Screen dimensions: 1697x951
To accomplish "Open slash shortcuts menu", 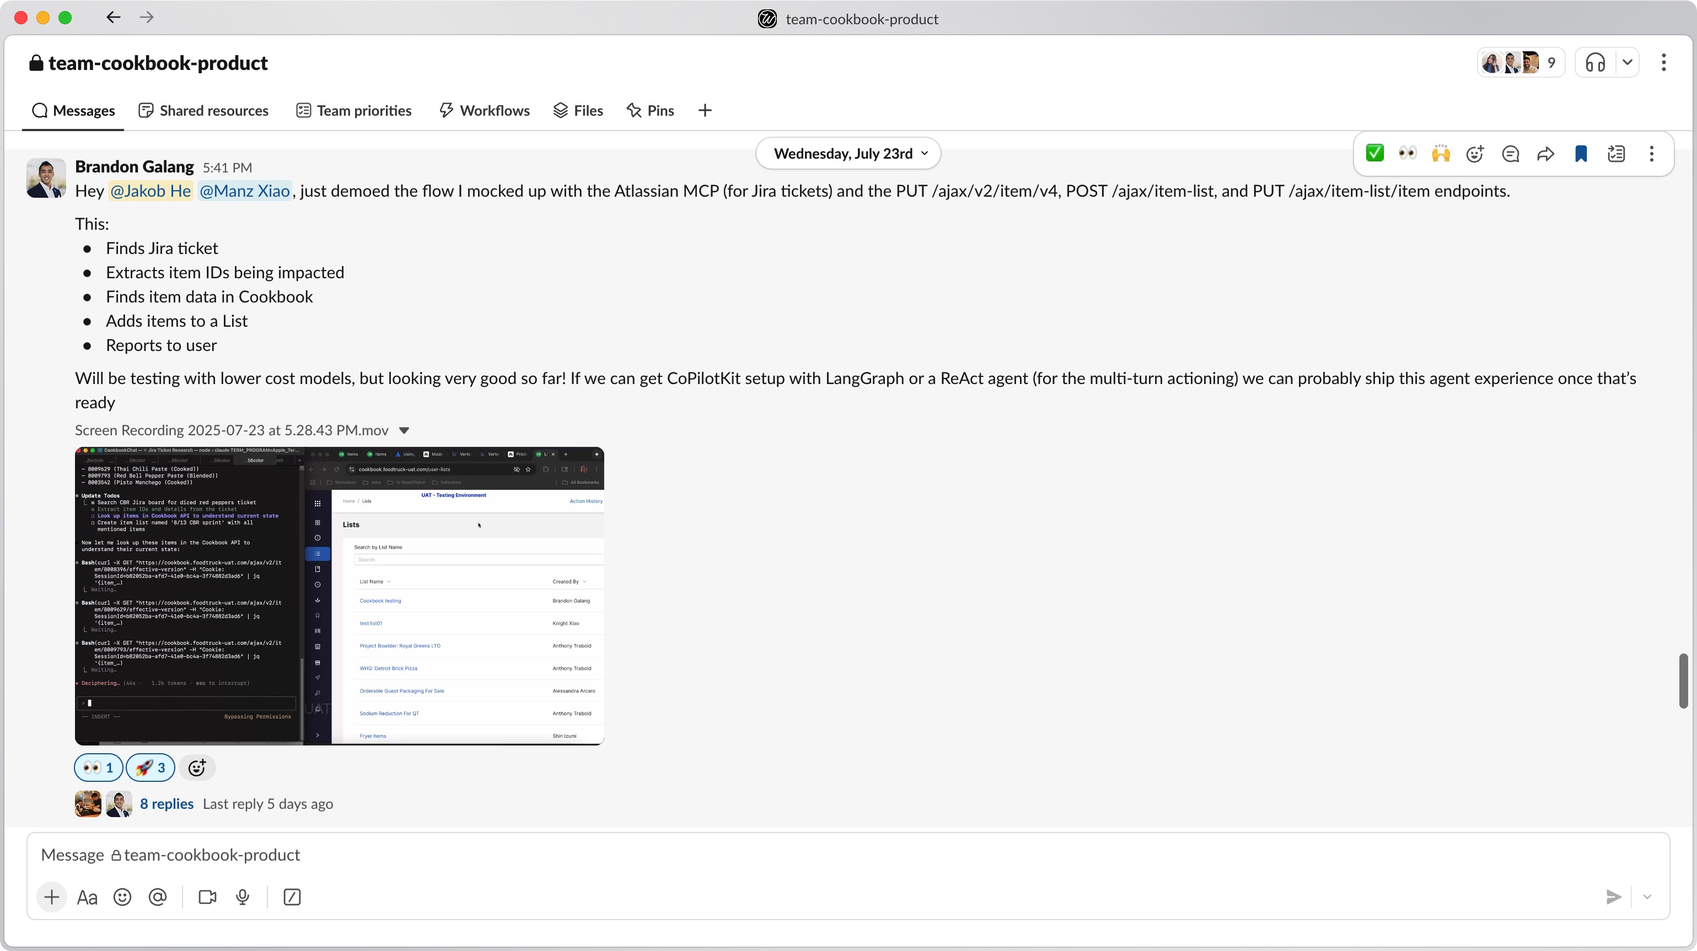I will [292, 897].
